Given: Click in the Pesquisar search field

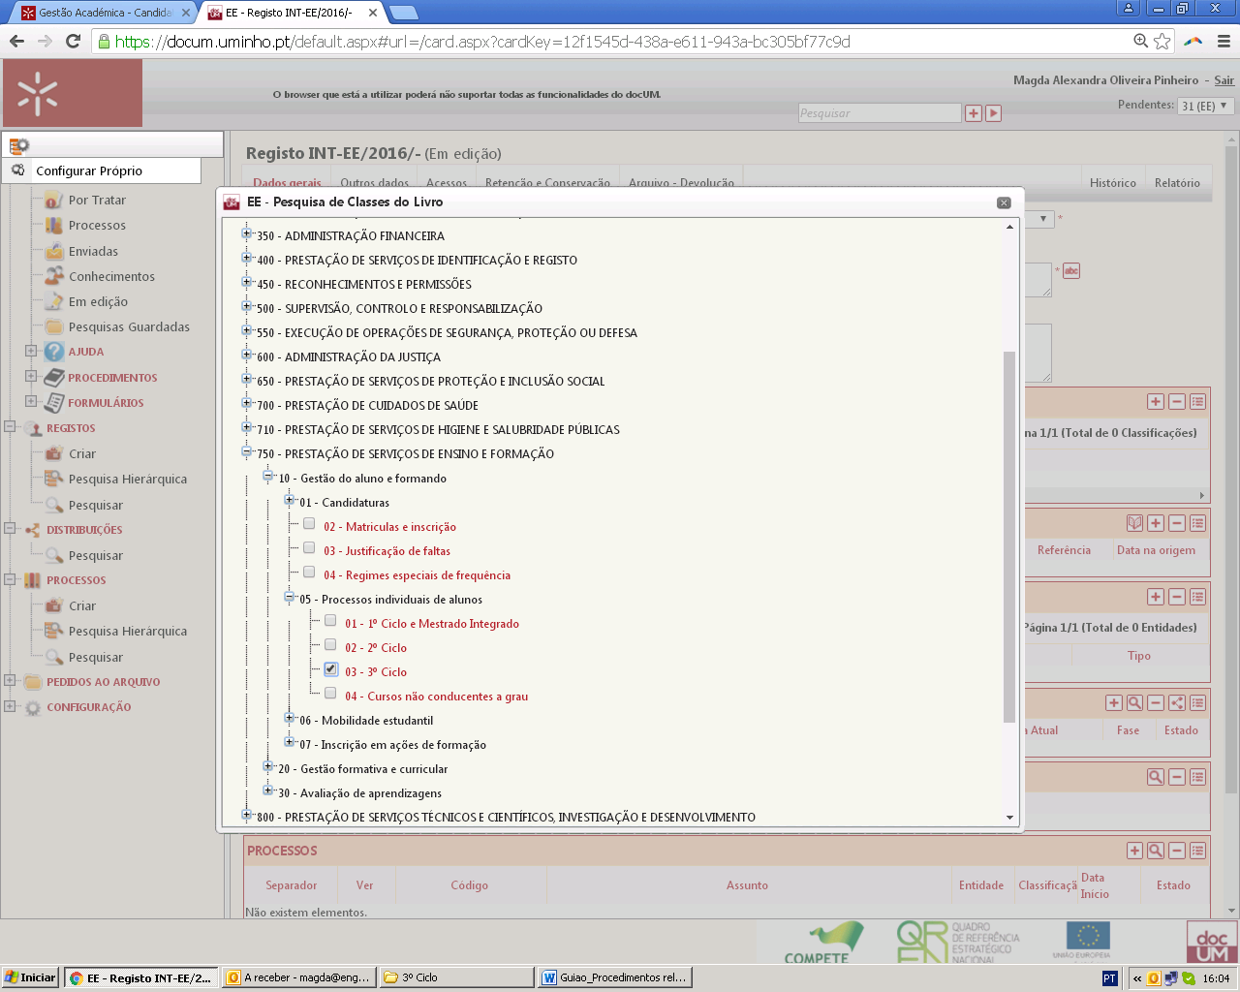Looking at the screenshot, I should click(x=879, y=113).
